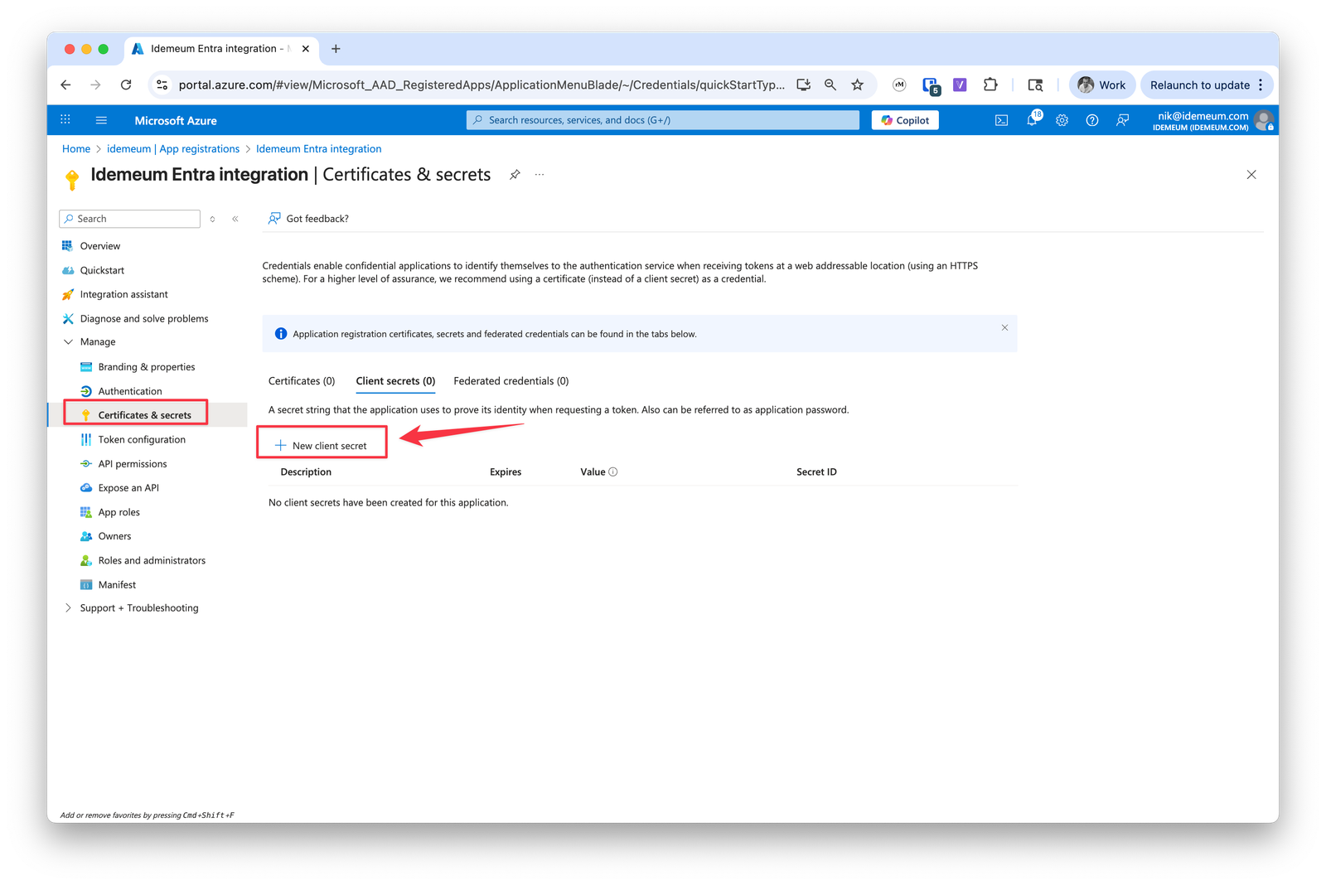Switch to Certificates (0) tab
This screenshot has height=885, width=1326.
click(x=302, y=381)
